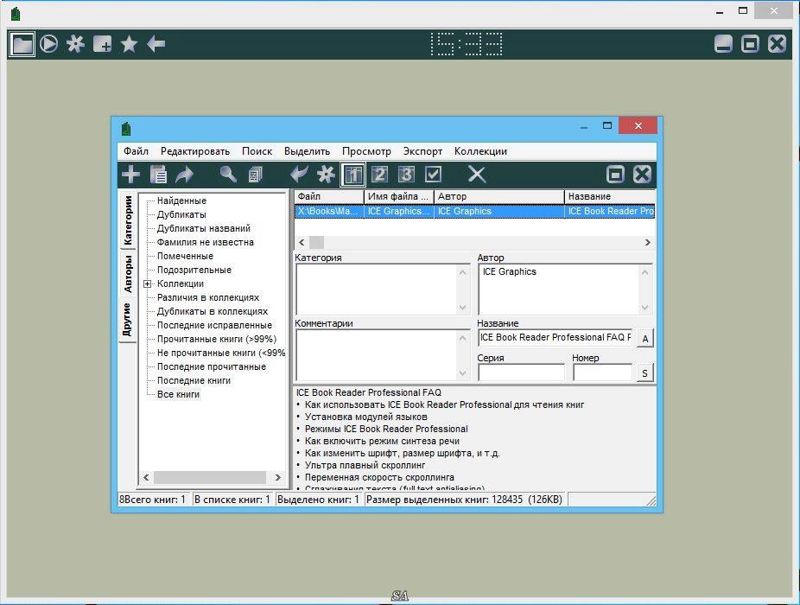The image size is (800, 605).
Task: Select Подозрительные in the tree
Action: tap(194, 270)
